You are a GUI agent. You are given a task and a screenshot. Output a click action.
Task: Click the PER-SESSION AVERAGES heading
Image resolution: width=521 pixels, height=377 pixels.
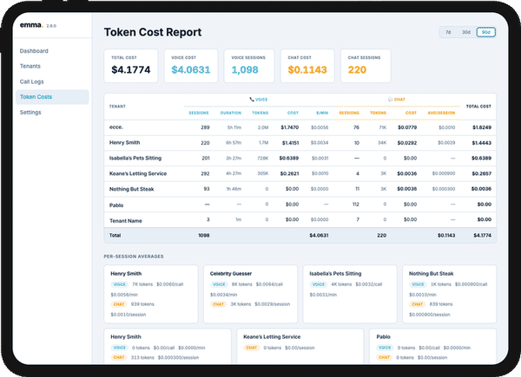point(134,257)
